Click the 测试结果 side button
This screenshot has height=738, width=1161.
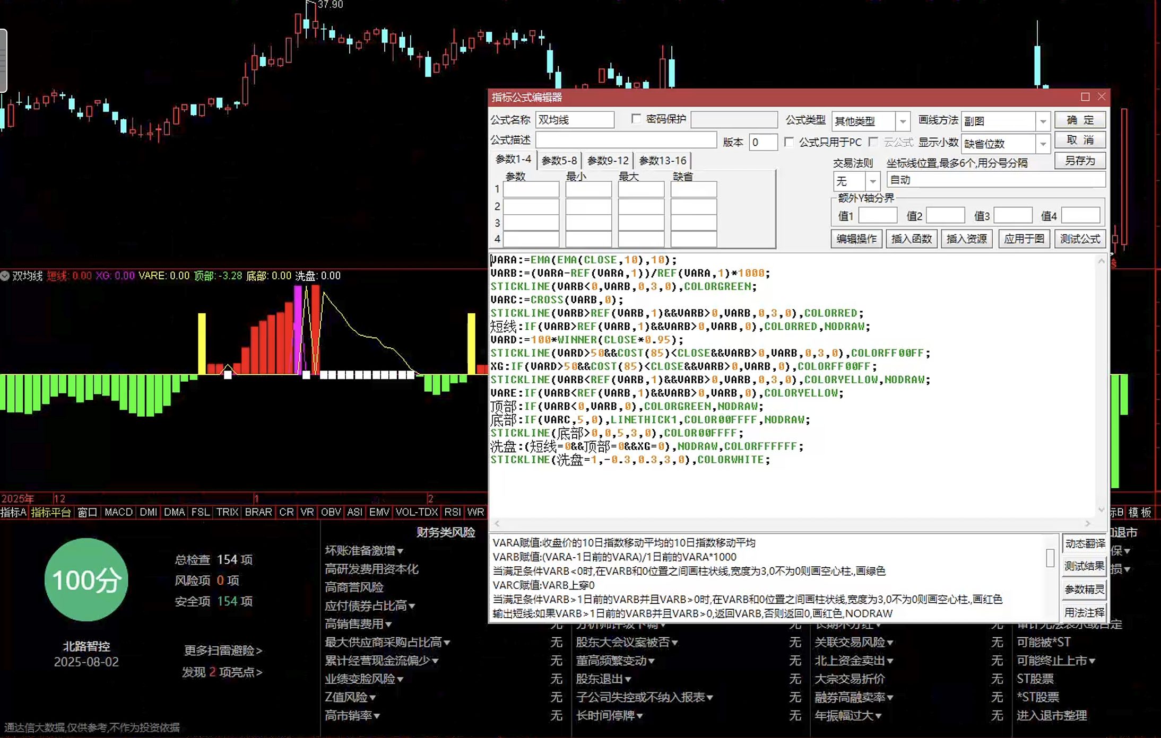[1084, 566]
